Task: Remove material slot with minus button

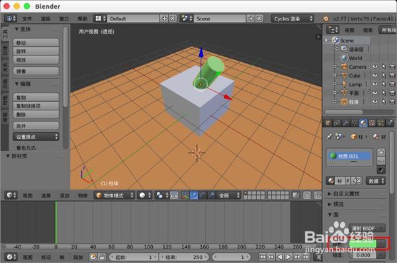Action: [x=381, y=161]
